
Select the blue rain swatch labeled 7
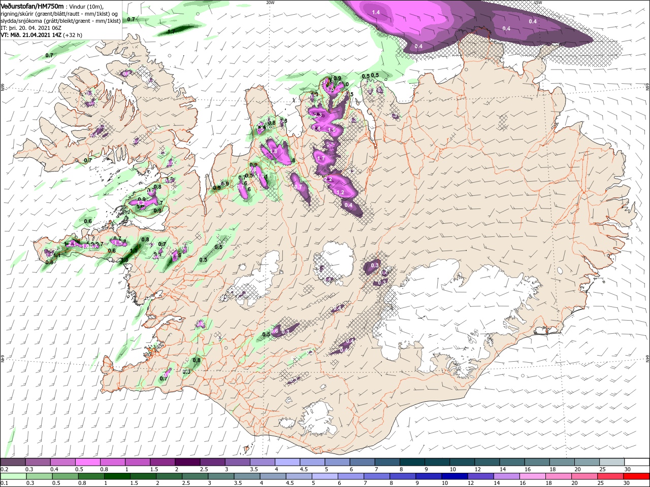(x=377, y=476)
